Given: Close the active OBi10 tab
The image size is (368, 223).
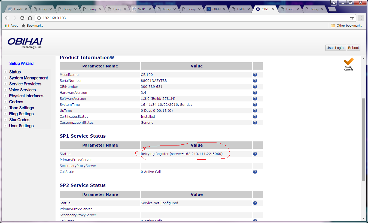Looking at the screenshot, I should coord(273,9).
